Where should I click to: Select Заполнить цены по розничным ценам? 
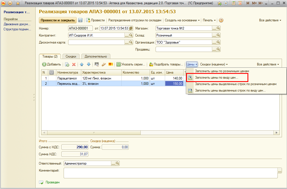[222, 71]
